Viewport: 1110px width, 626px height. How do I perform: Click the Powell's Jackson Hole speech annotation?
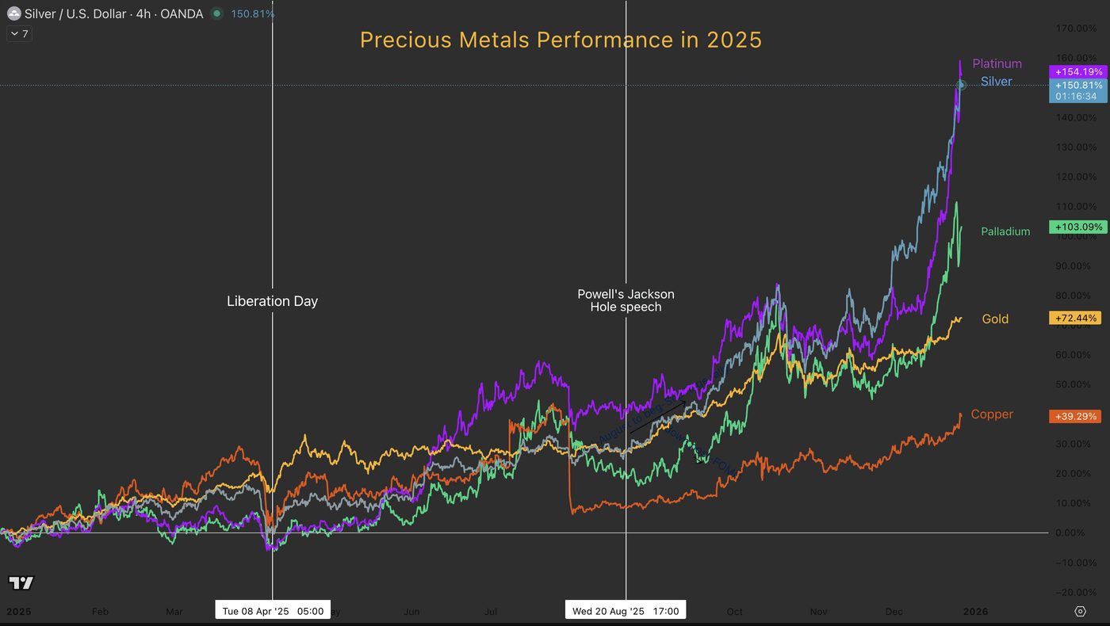pyautogui.click(x=626, y=300)
